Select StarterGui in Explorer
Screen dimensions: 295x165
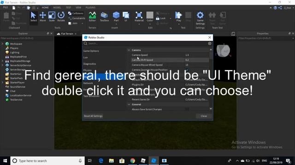15,74
